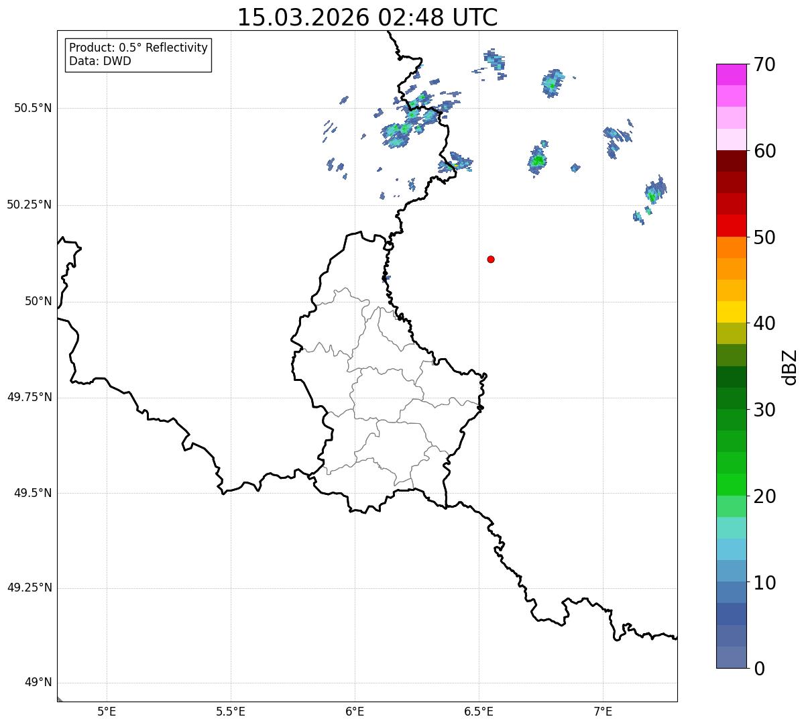This screenshot has height=725, width=806.
Task: Click the 5°E longitude tick label
Action: pyautogui.click(x=107, y=711)
